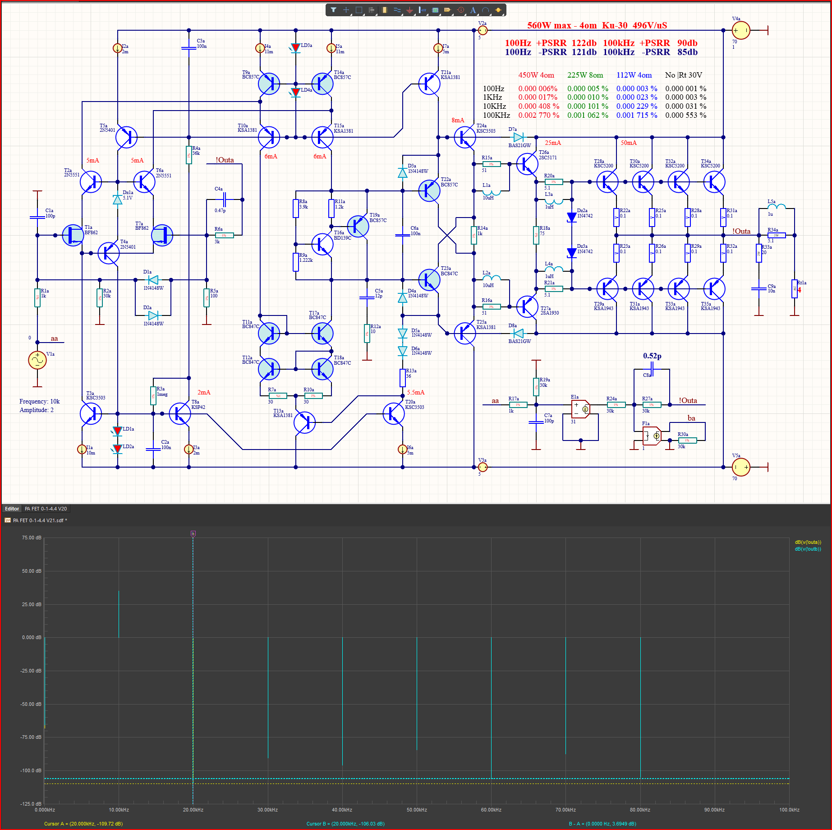This screenshot has width=832, height=830.
Task: Select the V1a sine source symbol
Action: (x=37, y=360)
